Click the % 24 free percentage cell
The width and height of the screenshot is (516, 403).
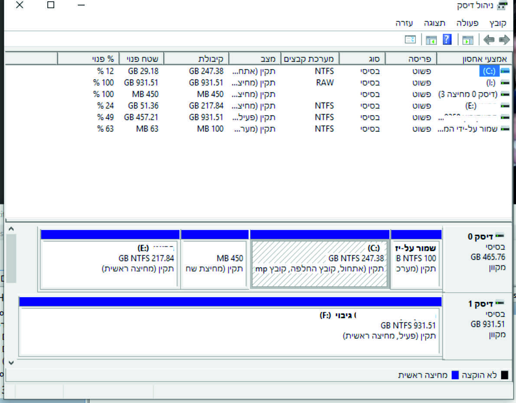coord(105,106)
